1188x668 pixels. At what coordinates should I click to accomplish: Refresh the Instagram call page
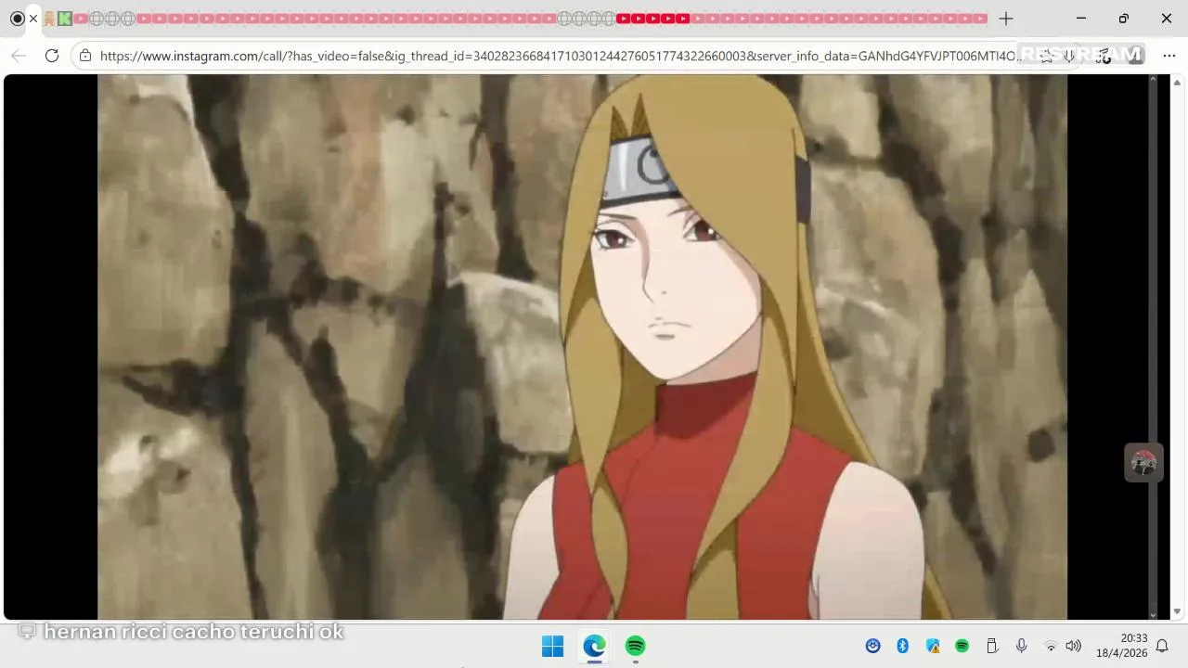(x=52, y=56)
